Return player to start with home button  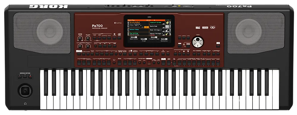click(110, 46)
